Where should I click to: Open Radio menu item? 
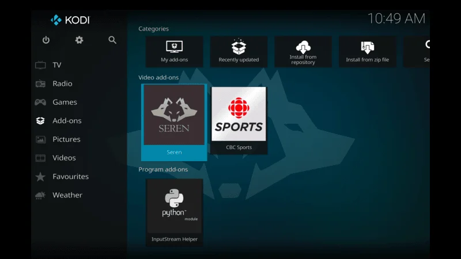tap(62, 83)
